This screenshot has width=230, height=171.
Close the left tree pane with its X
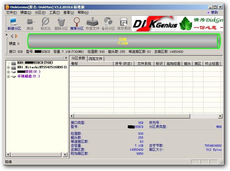[66, 58]
